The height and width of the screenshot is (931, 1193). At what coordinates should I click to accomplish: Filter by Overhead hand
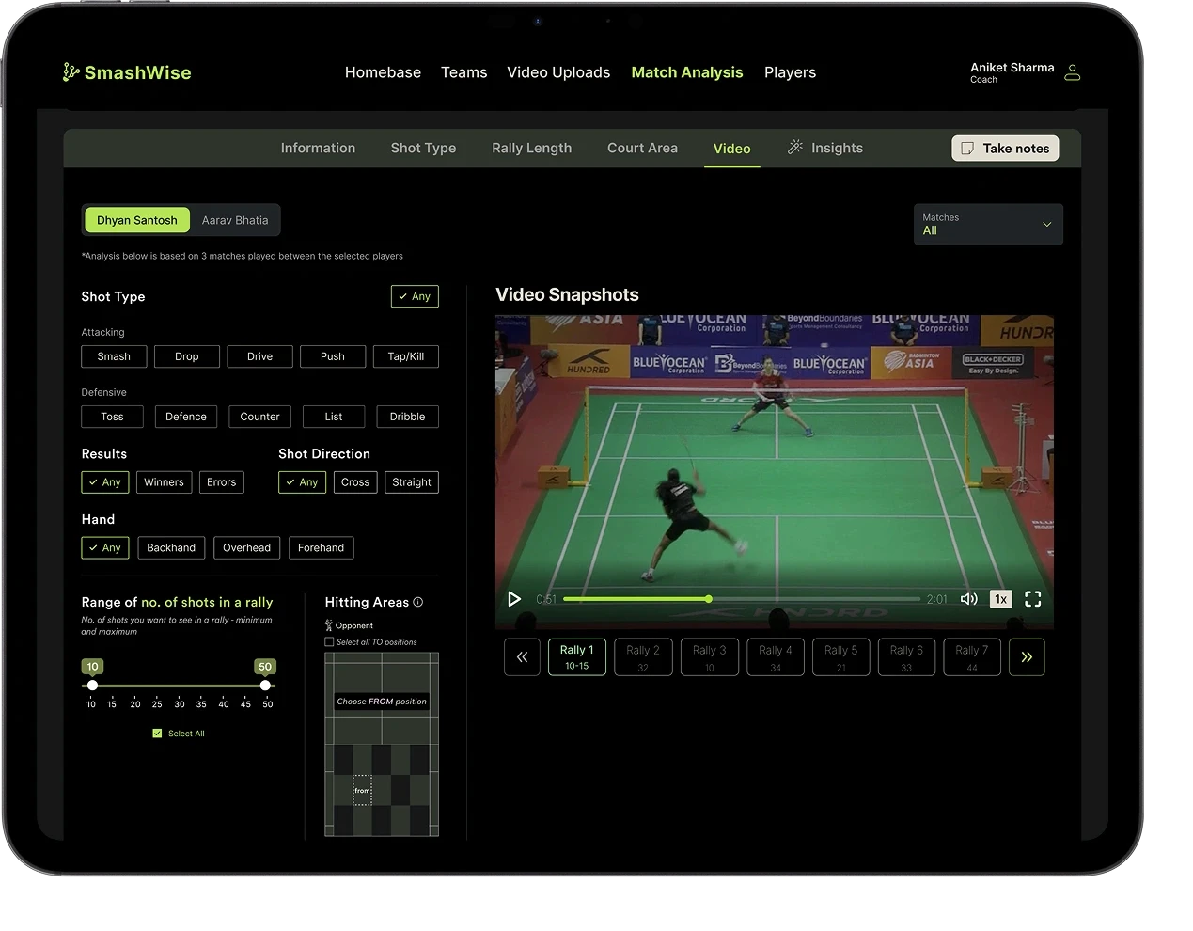pos(246,548)
